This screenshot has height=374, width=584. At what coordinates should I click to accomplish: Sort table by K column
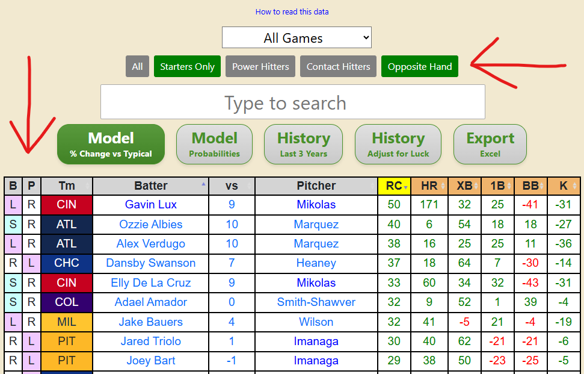coord(564,185)
